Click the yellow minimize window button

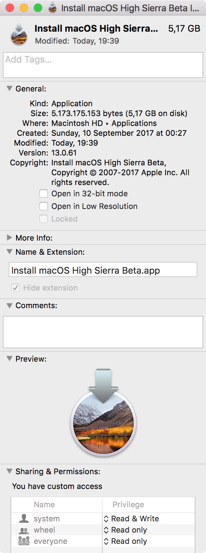[x=24, y=8]
